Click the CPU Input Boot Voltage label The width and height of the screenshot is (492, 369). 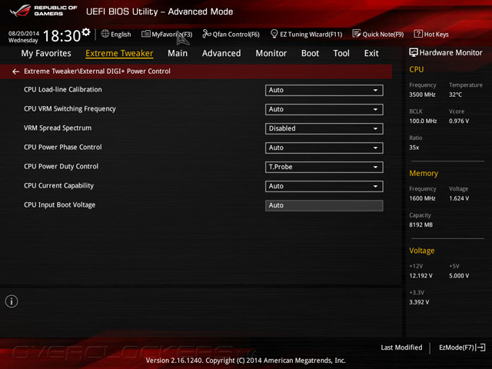[60, 205]
